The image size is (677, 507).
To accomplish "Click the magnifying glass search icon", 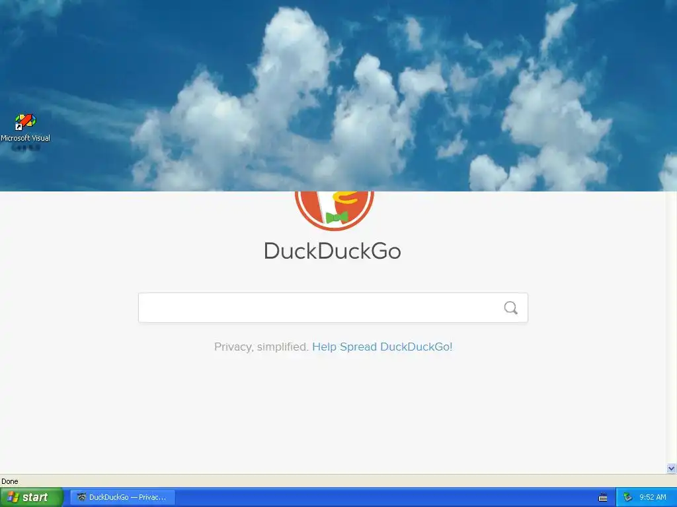I will [511, 308].
